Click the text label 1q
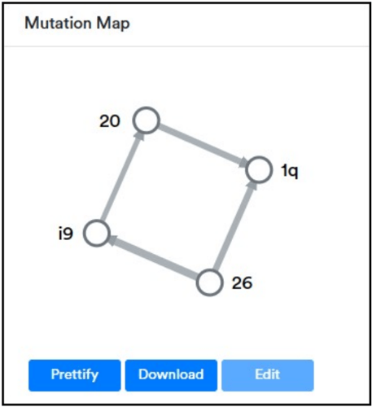The width and height of the screenshot is (372, 407). tap(290, 171)
